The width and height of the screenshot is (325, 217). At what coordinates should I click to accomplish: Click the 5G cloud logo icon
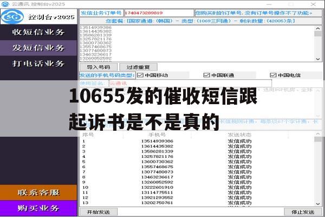point(12,17)
